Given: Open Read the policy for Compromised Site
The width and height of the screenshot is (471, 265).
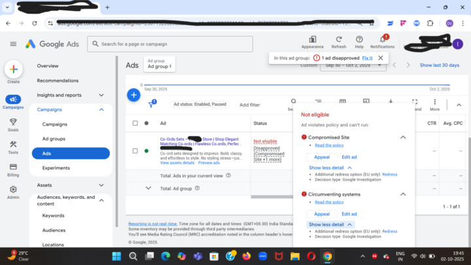Looking at the screenshot, I should 329,145.
